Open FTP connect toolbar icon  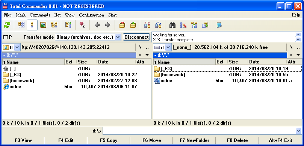(147, 25)
